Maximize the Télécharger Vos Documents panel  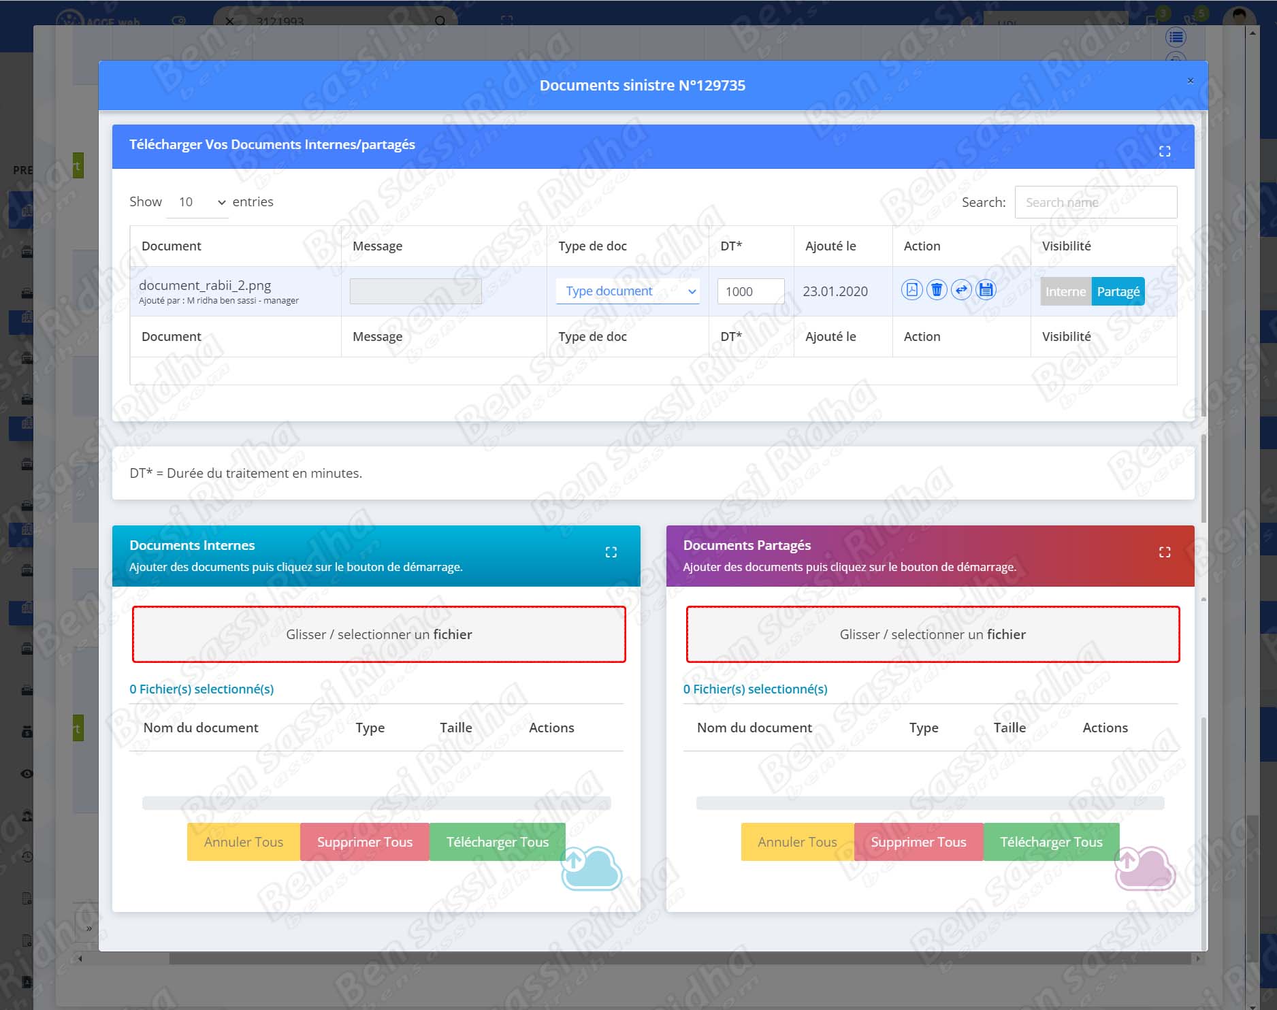pos(1165,151)
